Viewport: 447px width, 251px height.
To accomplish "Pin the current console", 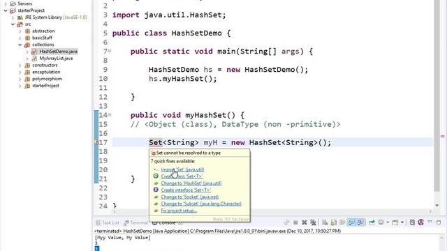I will 372,222.
